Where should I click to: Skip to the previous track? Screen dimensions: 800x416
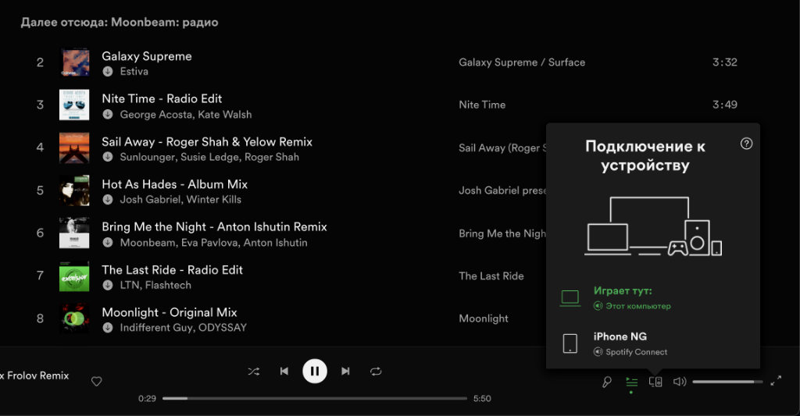(x=284, y=372)
